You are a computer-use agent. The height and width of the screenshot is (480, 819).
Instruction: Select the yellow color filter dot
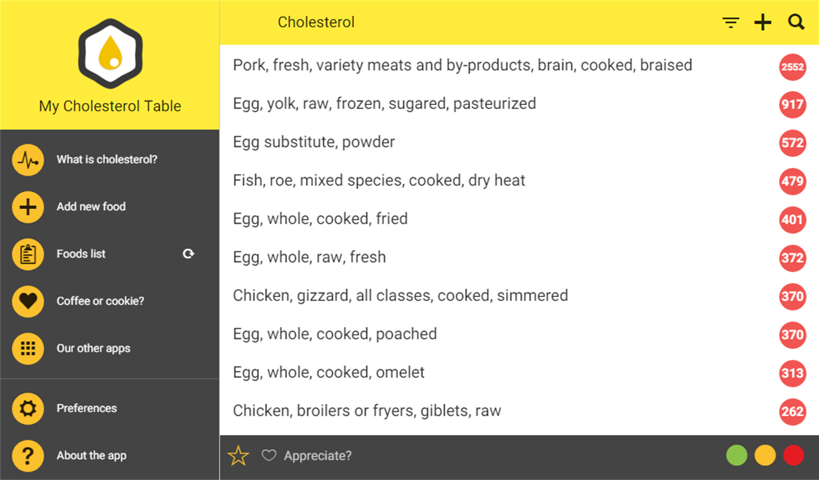[765, 456]
